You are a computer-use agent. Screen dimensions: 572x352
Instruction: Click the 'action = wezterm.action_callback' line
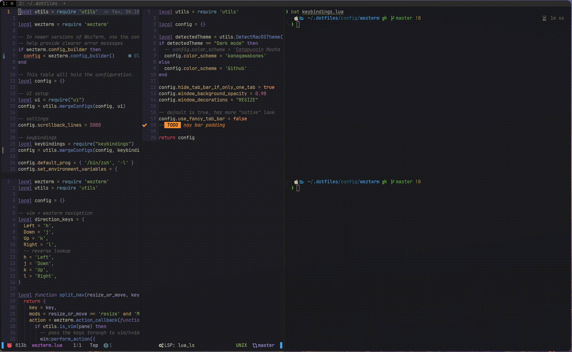coord(84,320)
